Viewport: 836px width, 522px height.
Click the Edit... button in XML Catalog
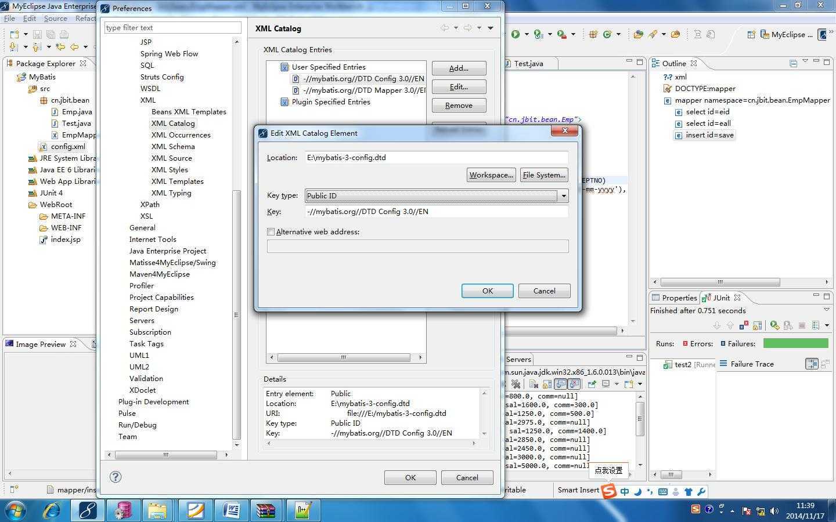coord(459,86)
